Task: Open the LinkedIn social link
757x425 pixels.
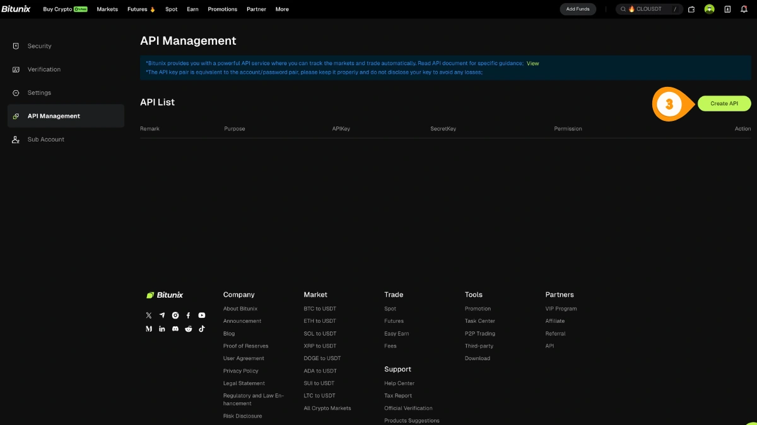Action: click(162, 329)
